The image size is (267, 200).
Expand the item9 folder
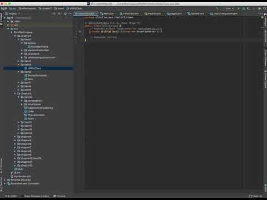click(18, 90)
